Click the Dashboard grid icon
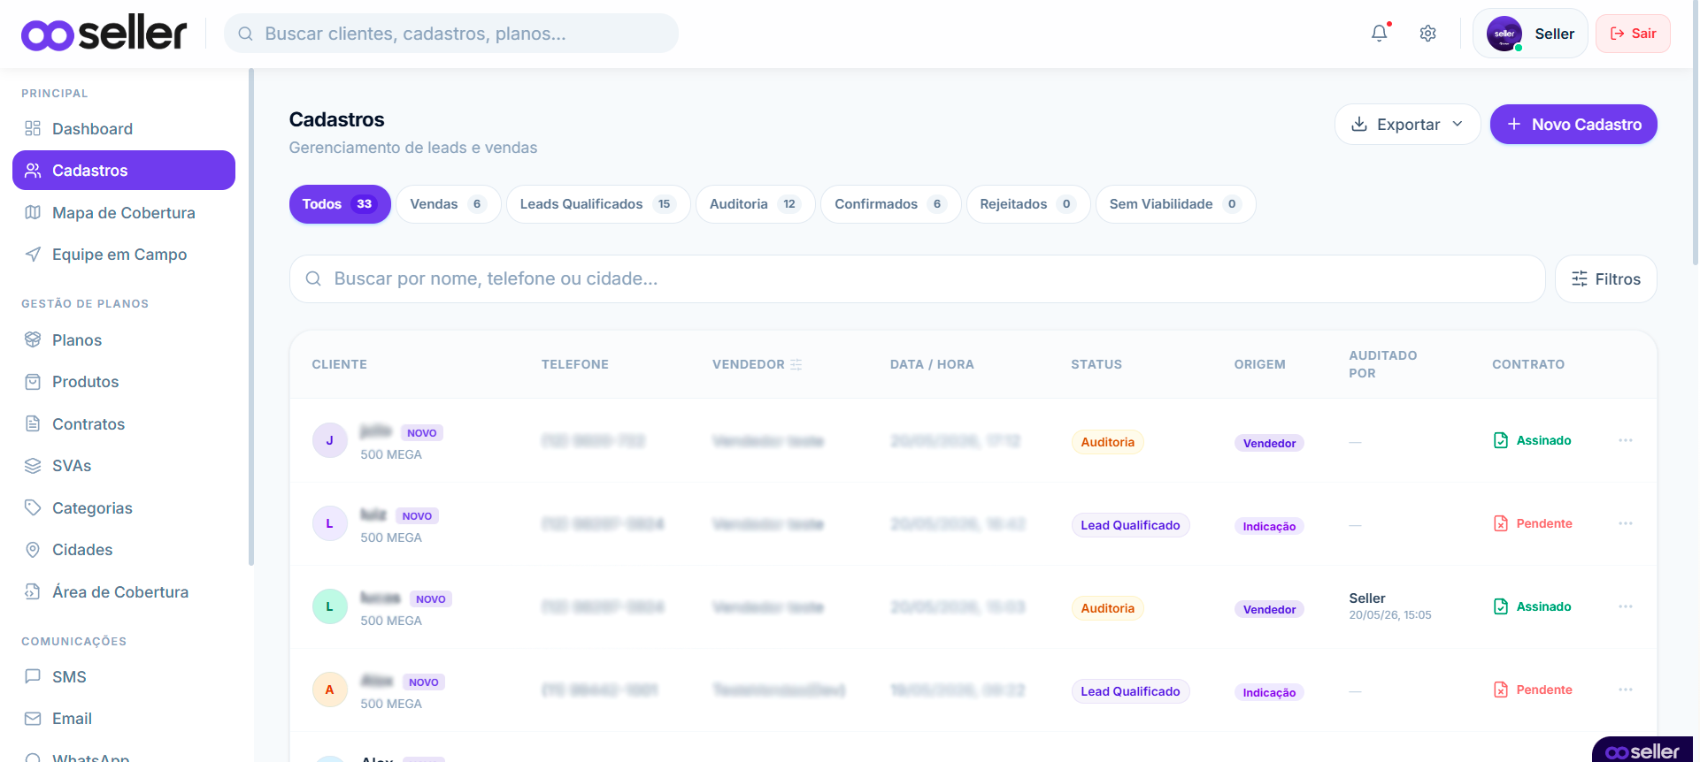The width and height of the screenshot is (1700, 762). click(33, 128)
